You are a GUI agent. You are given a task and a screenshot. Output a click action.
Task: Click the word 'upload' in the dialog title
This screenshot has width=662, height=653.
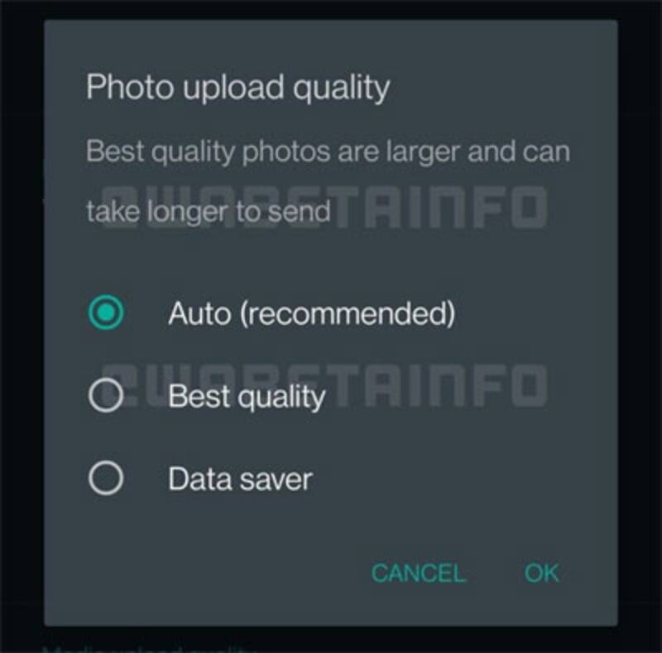[x=233, y=89]
